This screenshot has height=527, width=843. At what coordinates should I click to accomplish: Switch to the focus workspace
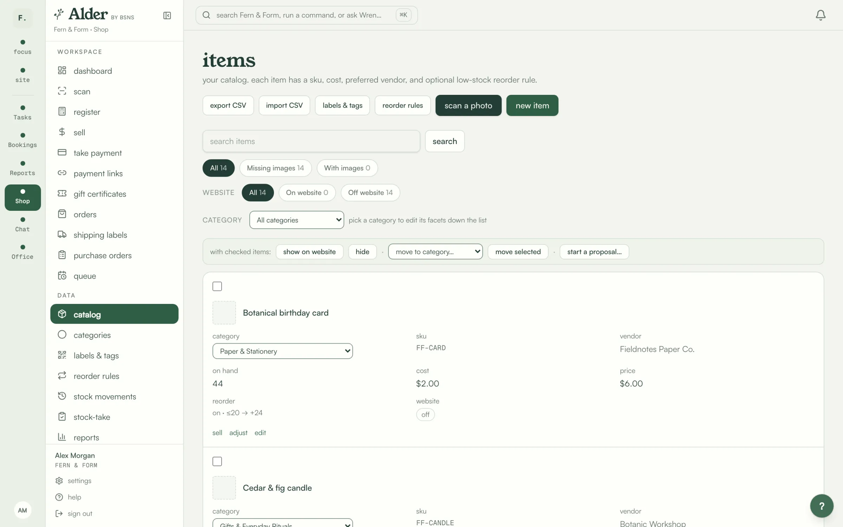point(22,47)
